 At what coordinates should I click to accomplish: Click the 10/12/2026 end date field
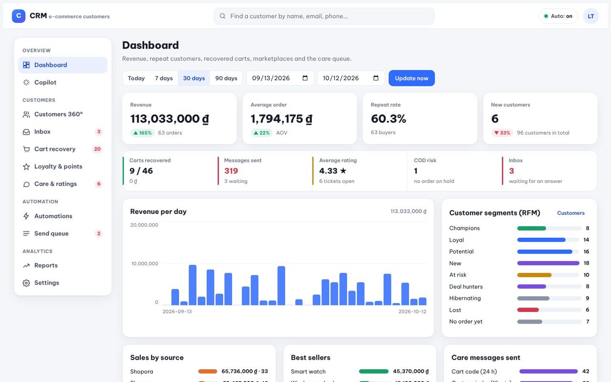(351, 78)
